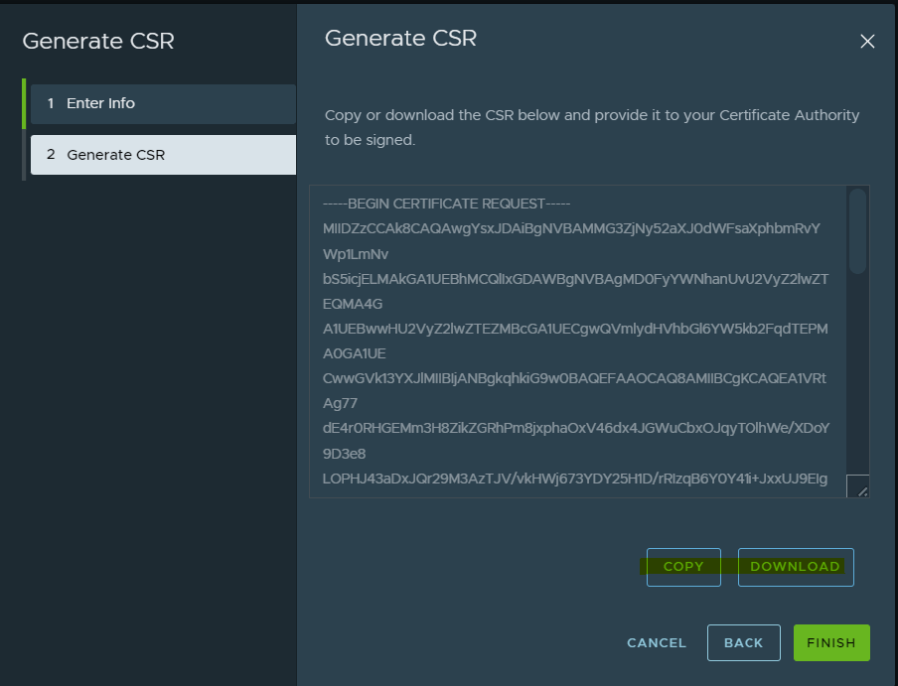The height and width of the screenshot is (686, 898).
Task: Close the Generate CSR dialog with the X
Action: coord(867,41)
